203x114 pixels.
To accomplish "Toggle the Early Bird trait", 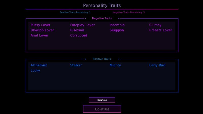I will click(157, 65).
